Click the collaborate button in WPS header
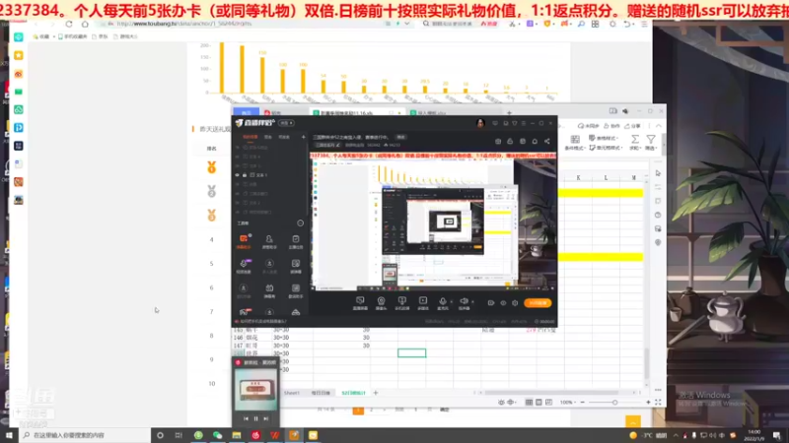Screen dimensions: 789x443 tap(612, 126)
